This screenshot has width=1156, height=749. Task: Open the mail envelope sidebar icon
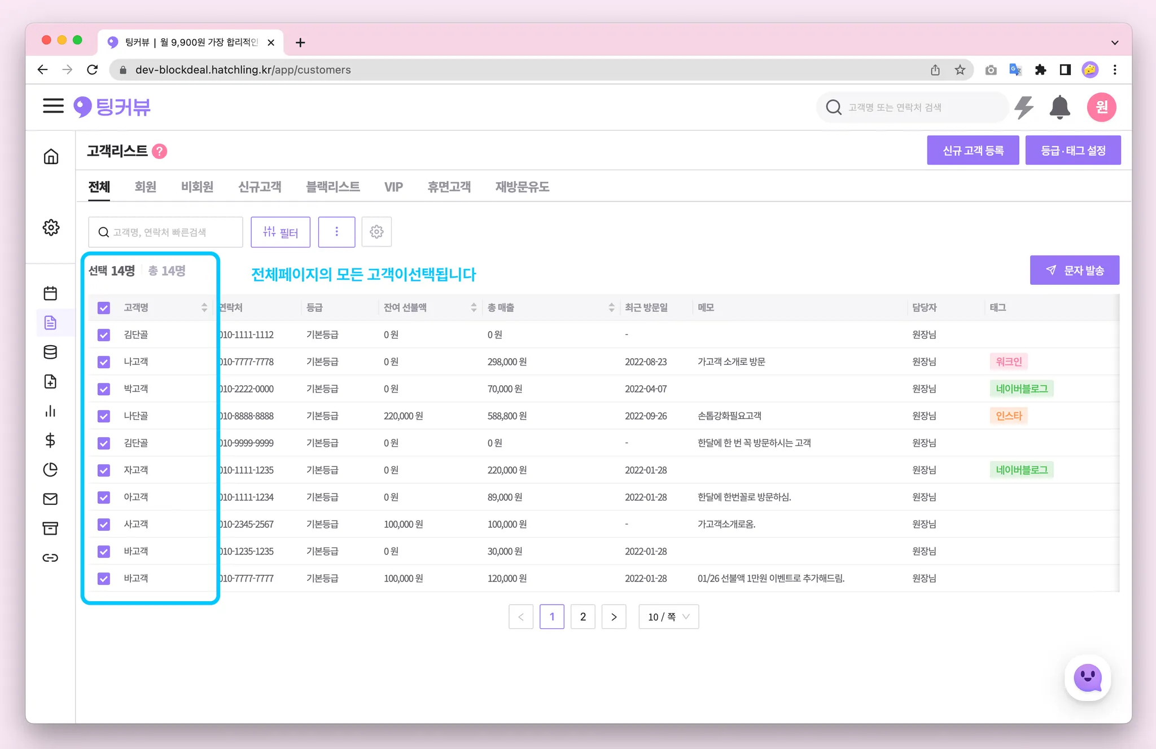tap(50, 499)
